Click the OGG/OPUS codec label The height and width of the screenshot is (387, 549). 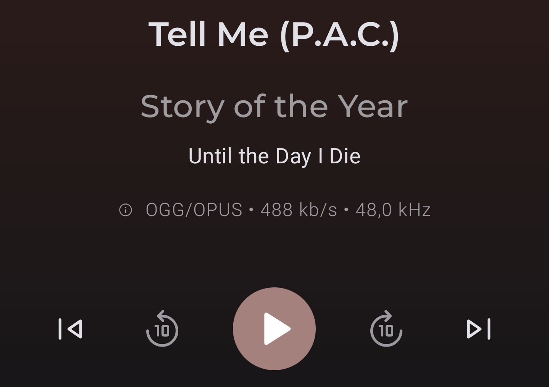[194, 210]
